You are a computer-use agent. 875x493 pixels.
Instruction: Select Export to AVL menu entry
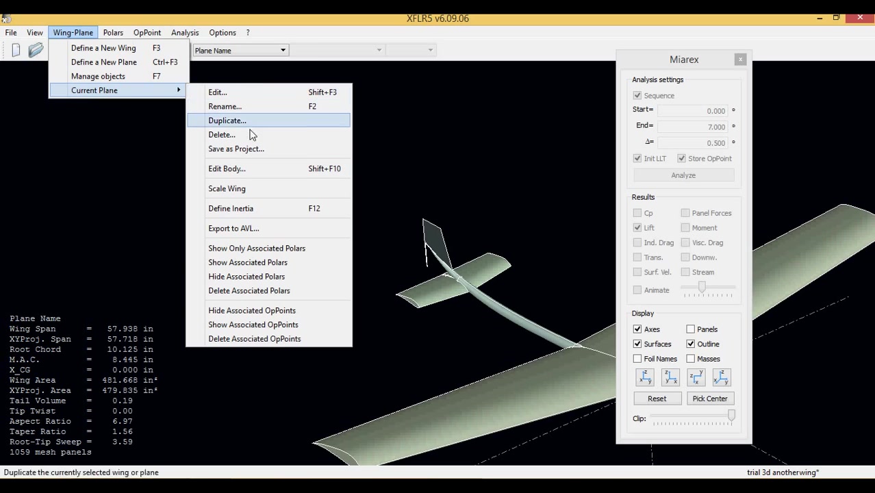click(233, 229)
